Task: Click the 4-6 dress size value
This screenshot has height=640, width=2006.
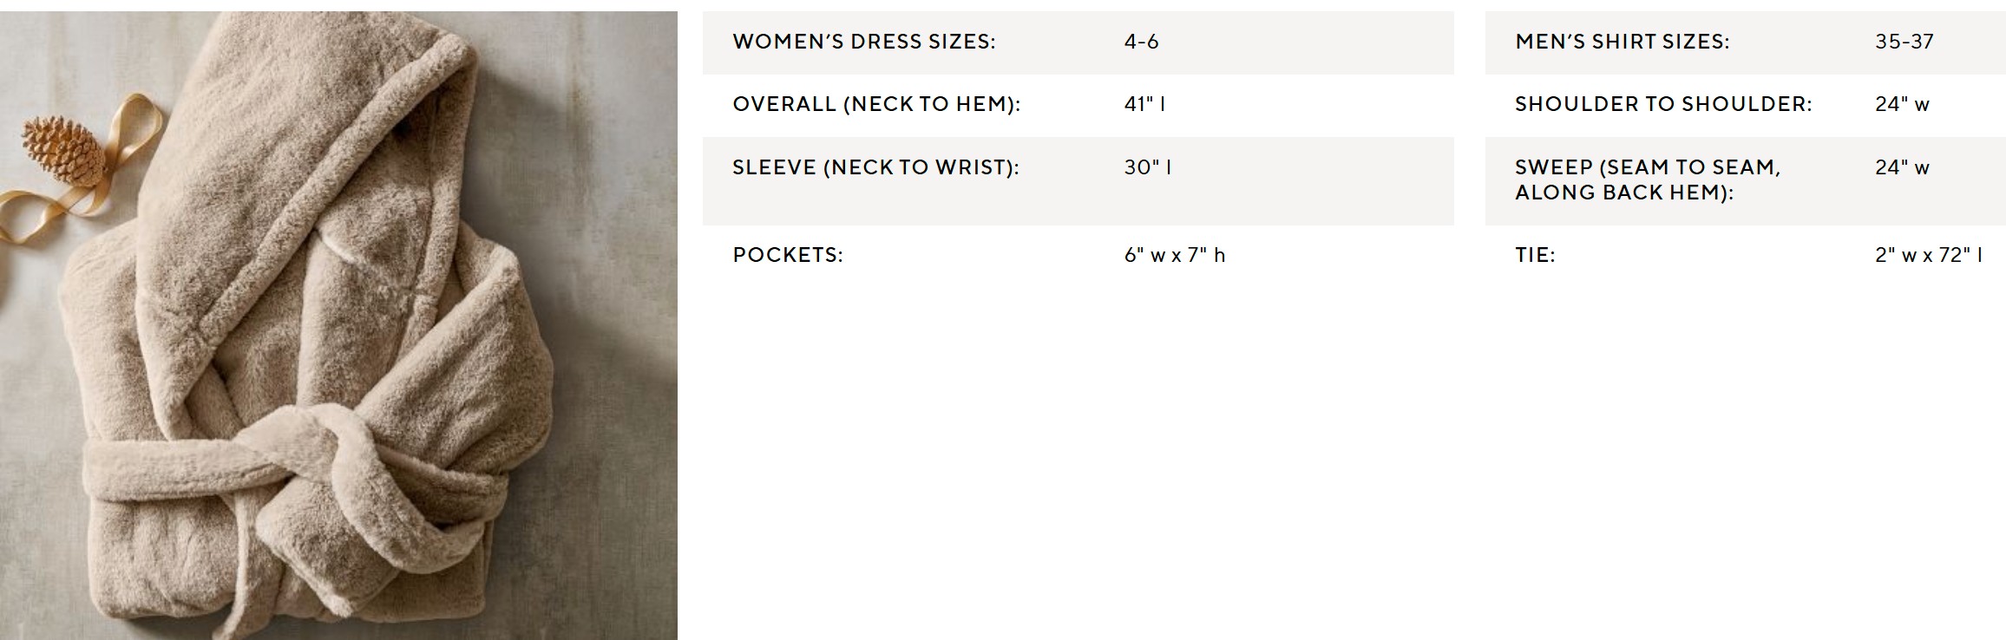Action: (x=1141, y=42)
